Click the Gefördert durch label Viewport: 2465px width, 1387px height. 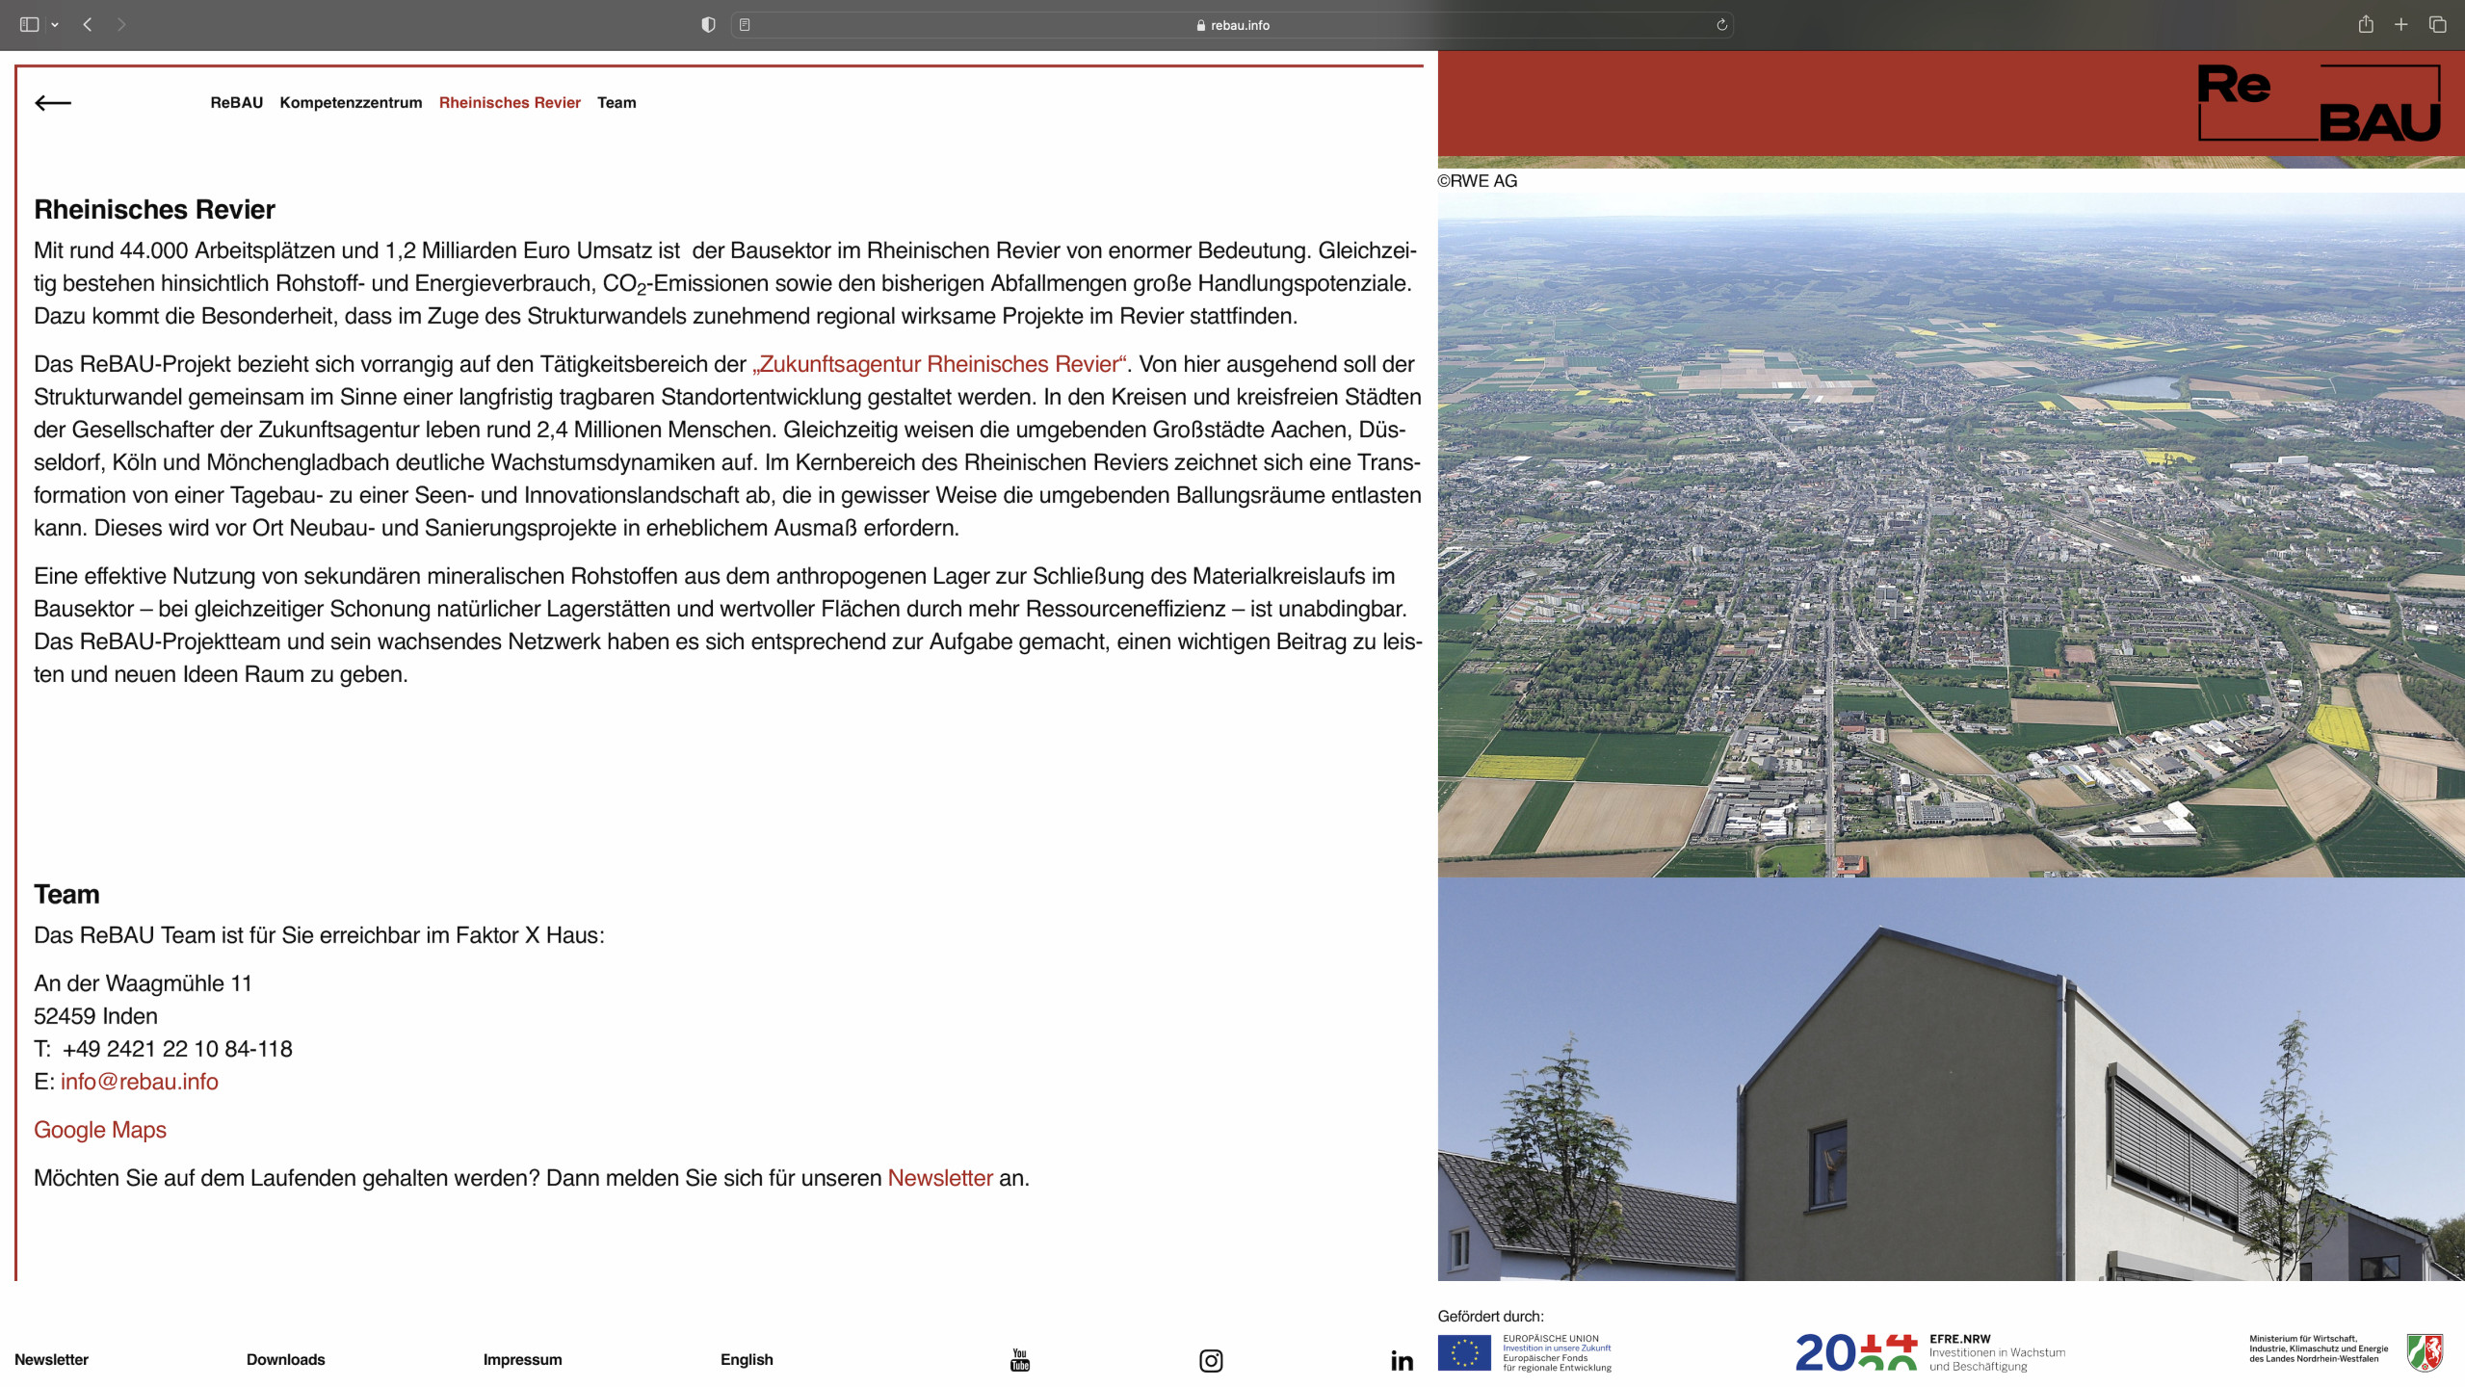[1490, 1317]
